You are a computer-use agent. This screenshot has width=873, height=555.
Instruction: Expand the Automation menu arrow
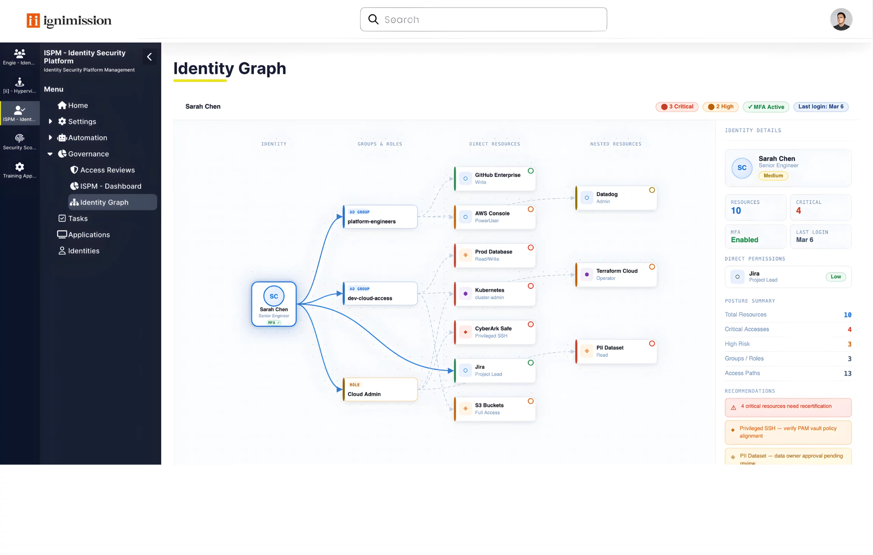(x=50, y=138)
